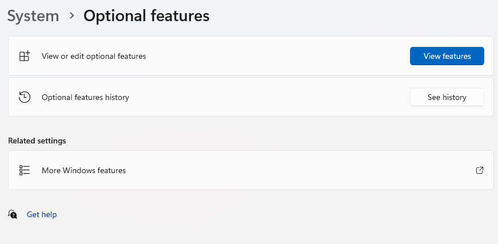Open the external link icon for Windows features
The image size is (498, 244).
pyautogui.click(x=480, y=170)
